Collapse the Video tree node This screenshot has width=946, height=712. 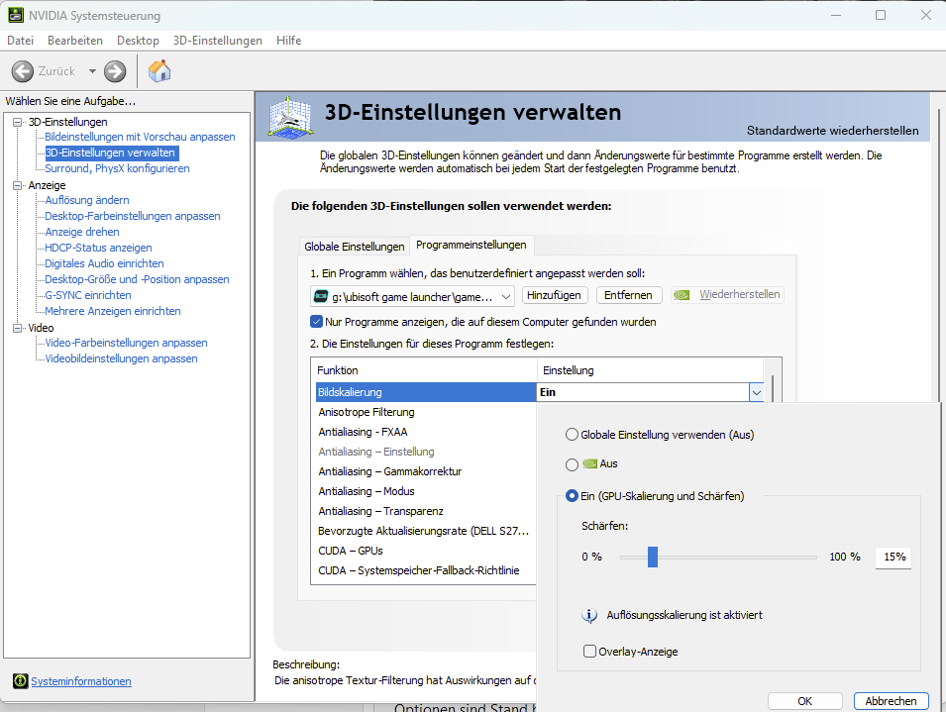click(17, 328)
